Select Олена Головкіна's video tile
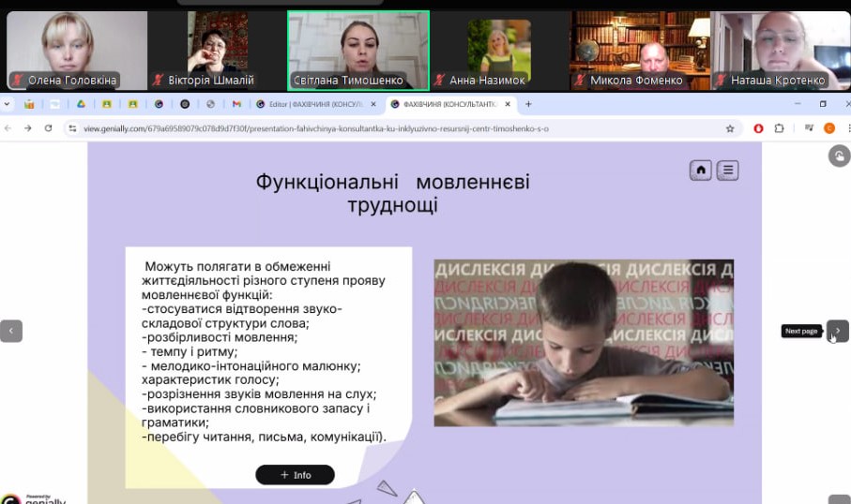The height and width of the screenshot is (504, 851). 77,51
